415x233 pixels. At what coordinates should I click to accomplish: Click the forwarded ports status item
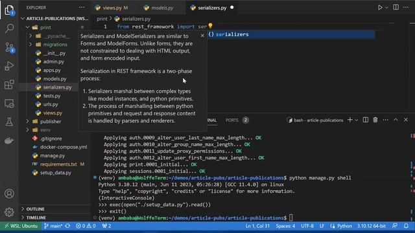106,226
